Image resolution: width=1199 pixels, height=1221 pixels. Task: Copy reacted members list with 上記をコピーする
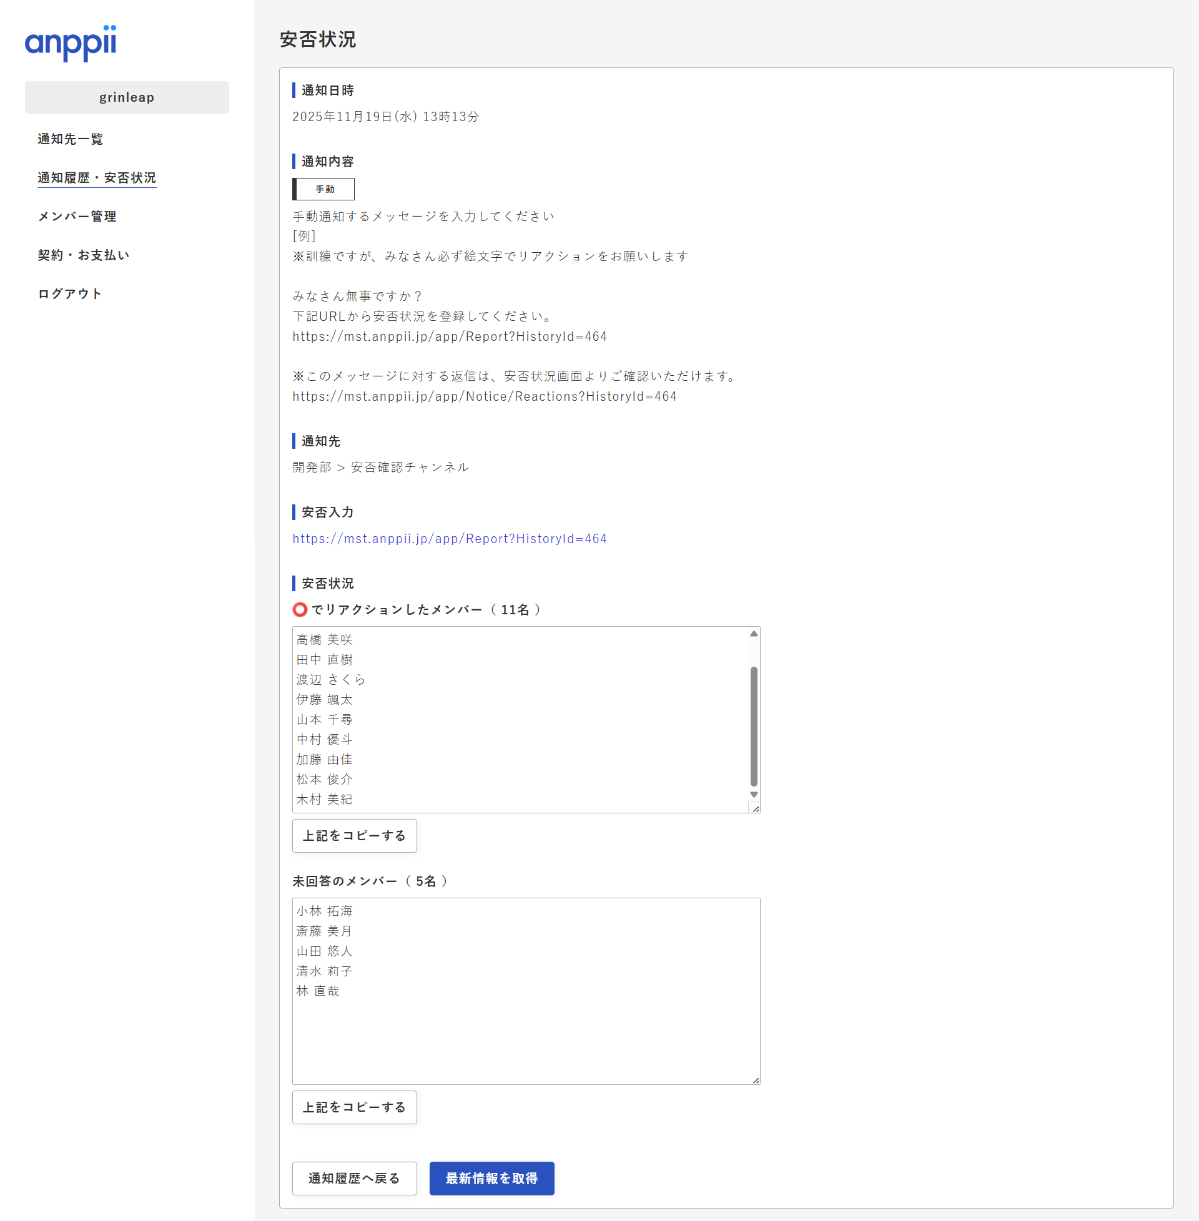[354, 836]
